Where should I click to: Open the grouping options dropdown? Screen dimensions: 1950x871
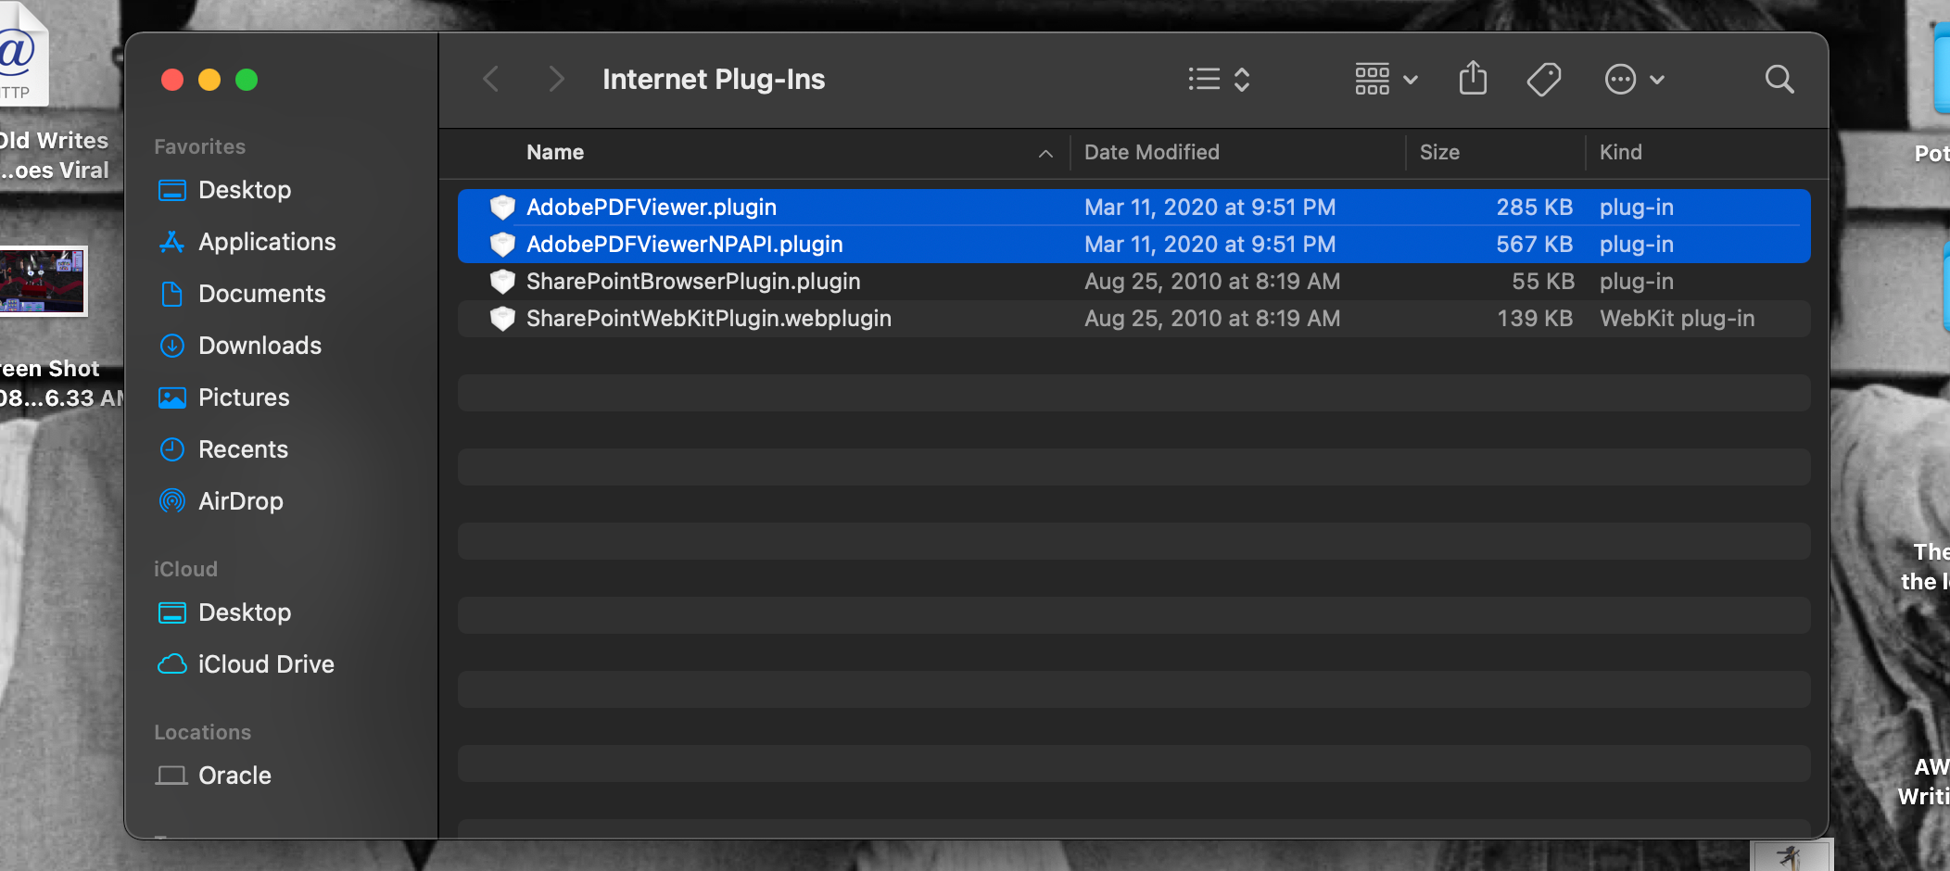1385,79
